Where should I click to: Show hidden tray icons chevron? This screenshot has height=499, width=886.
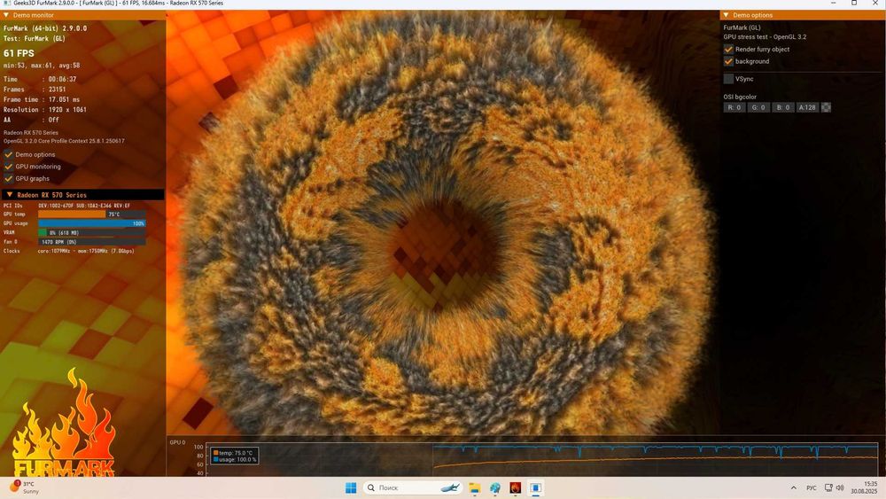pyautogui.click(x=793, y=487)
